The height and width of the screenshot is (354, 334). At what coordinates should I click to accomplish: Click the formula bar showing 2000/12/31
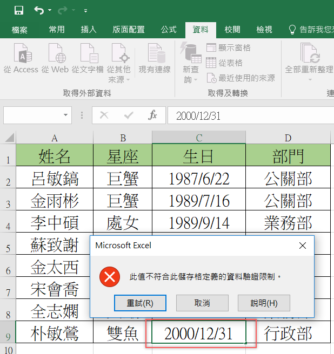tap(251, 115)
